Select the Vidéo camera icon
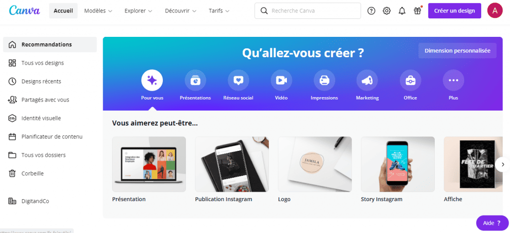The height and width of the screenshot is (233, 510). pyautogui.click(x=281, y=80)
